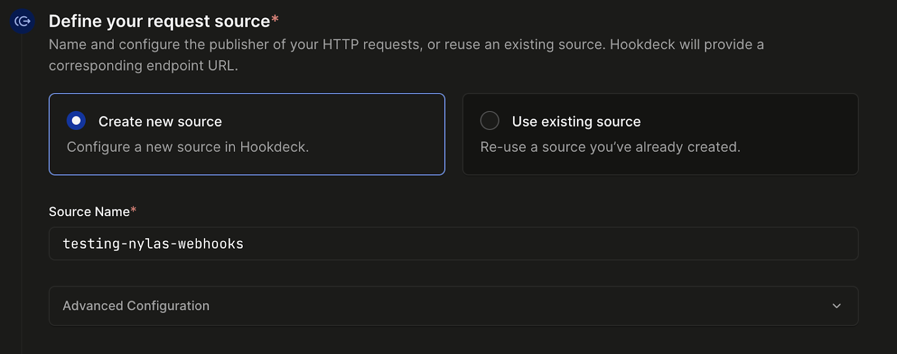The image size is (897, 354).
Task: Select the Create new source radio button
Action: point(76,120)
